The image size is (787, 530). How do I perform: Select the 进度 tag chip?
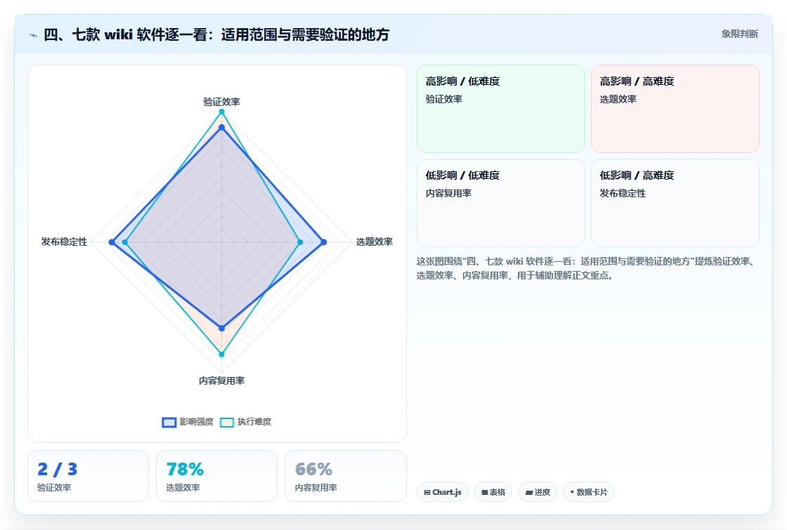pos(538,492)
